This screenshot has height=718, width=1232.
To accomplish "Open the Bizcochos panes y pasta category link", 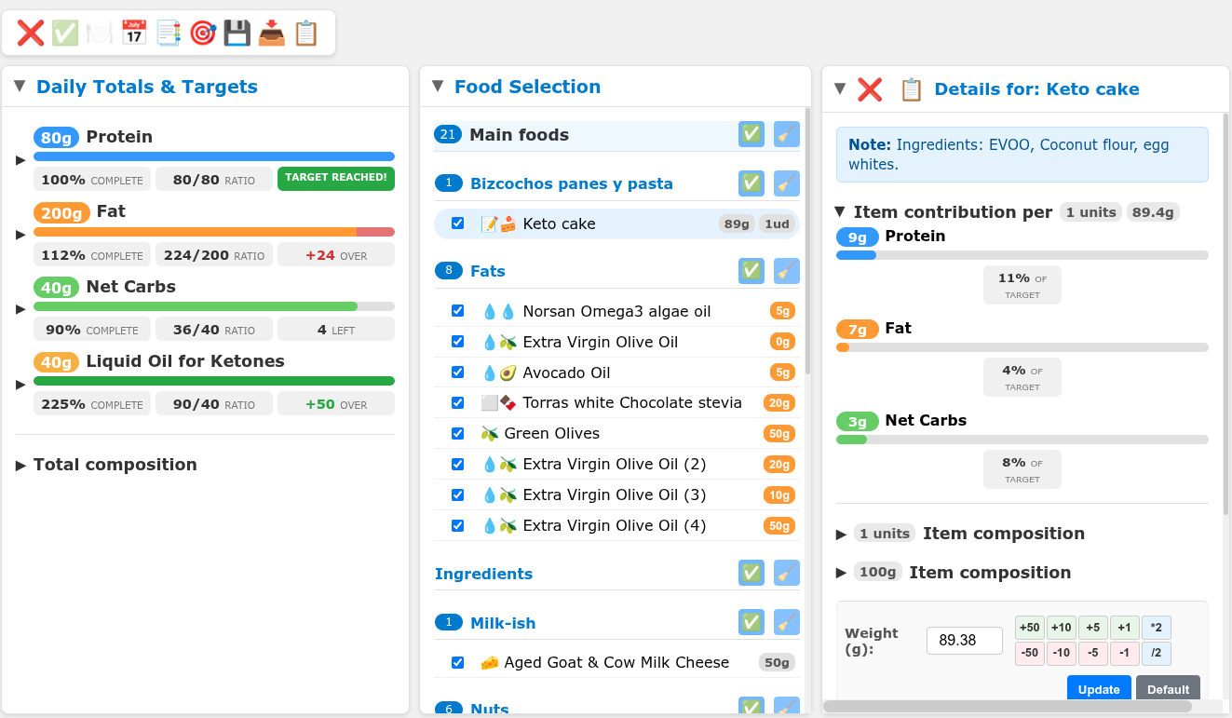I will pyautogui.click(x=571, y=183).
